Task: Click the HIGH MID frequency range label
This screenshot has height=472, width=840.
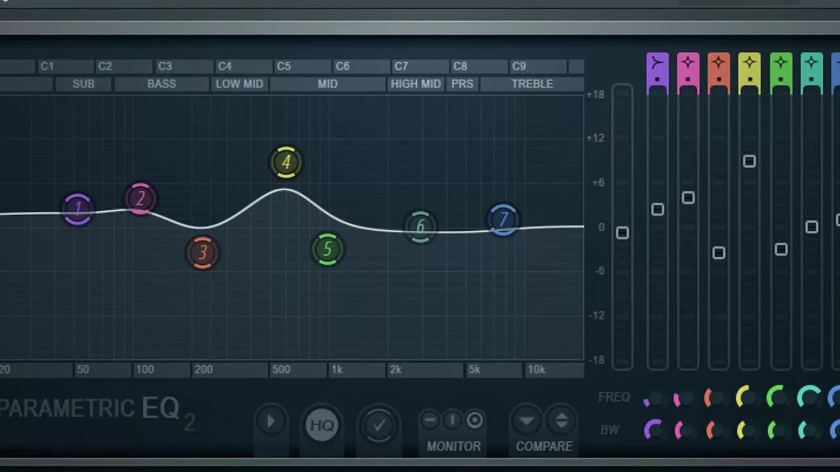Action: click(416, 84)
